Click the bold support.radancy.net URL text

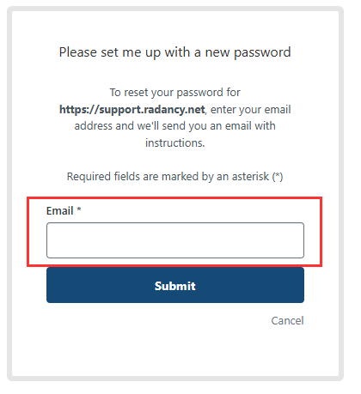(x=132, y=110)
